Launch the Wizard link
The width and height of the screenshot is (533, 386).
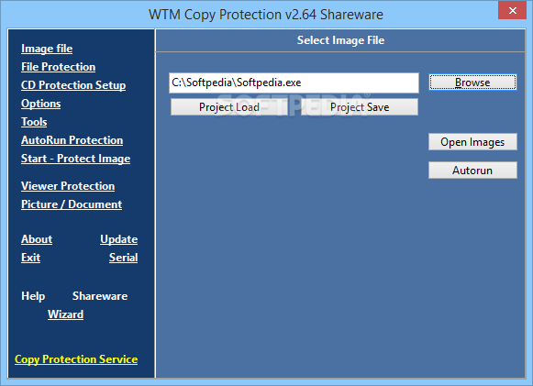tap(66, 314)
